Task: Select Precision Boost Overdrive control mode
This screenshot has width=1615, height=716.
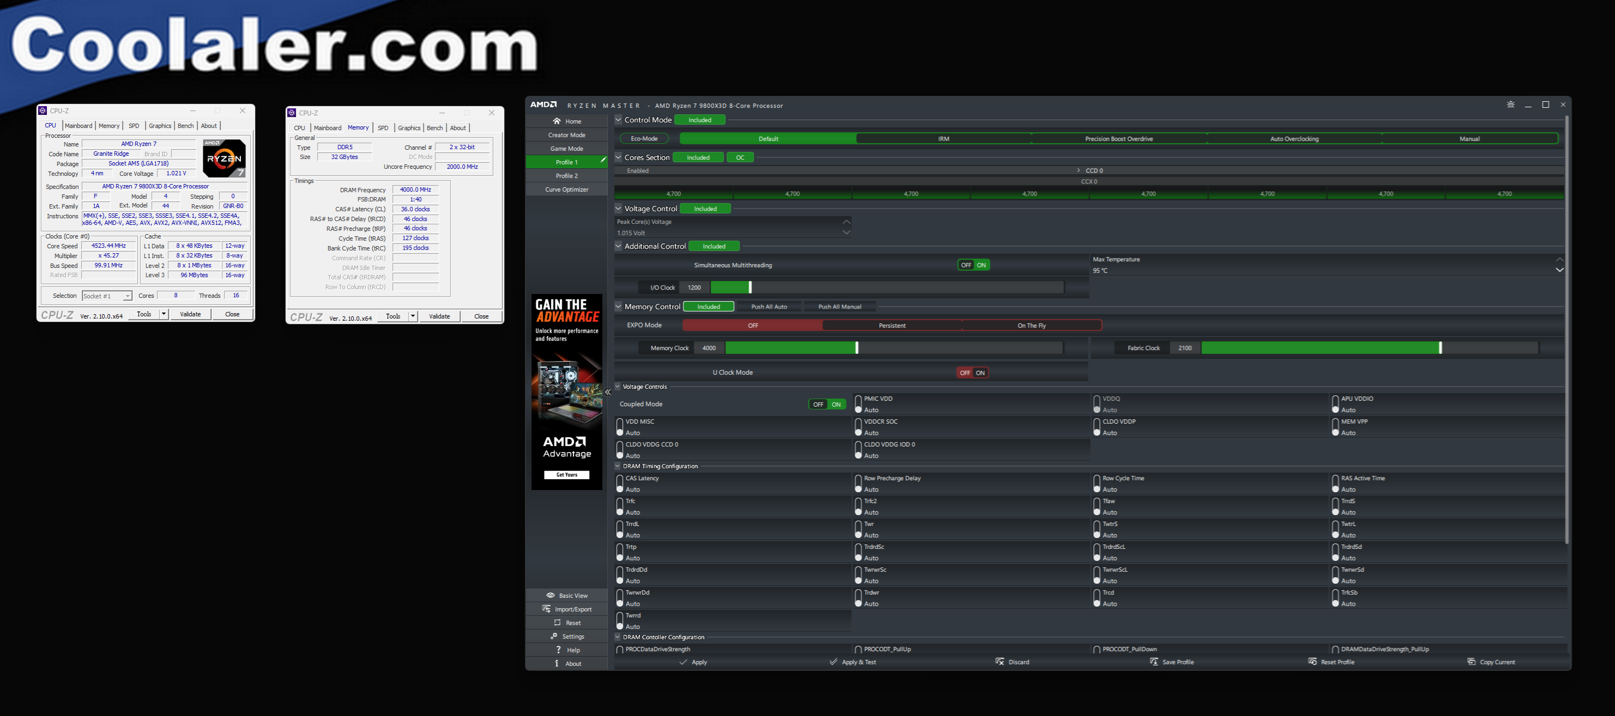Action: coord(1118,138)
